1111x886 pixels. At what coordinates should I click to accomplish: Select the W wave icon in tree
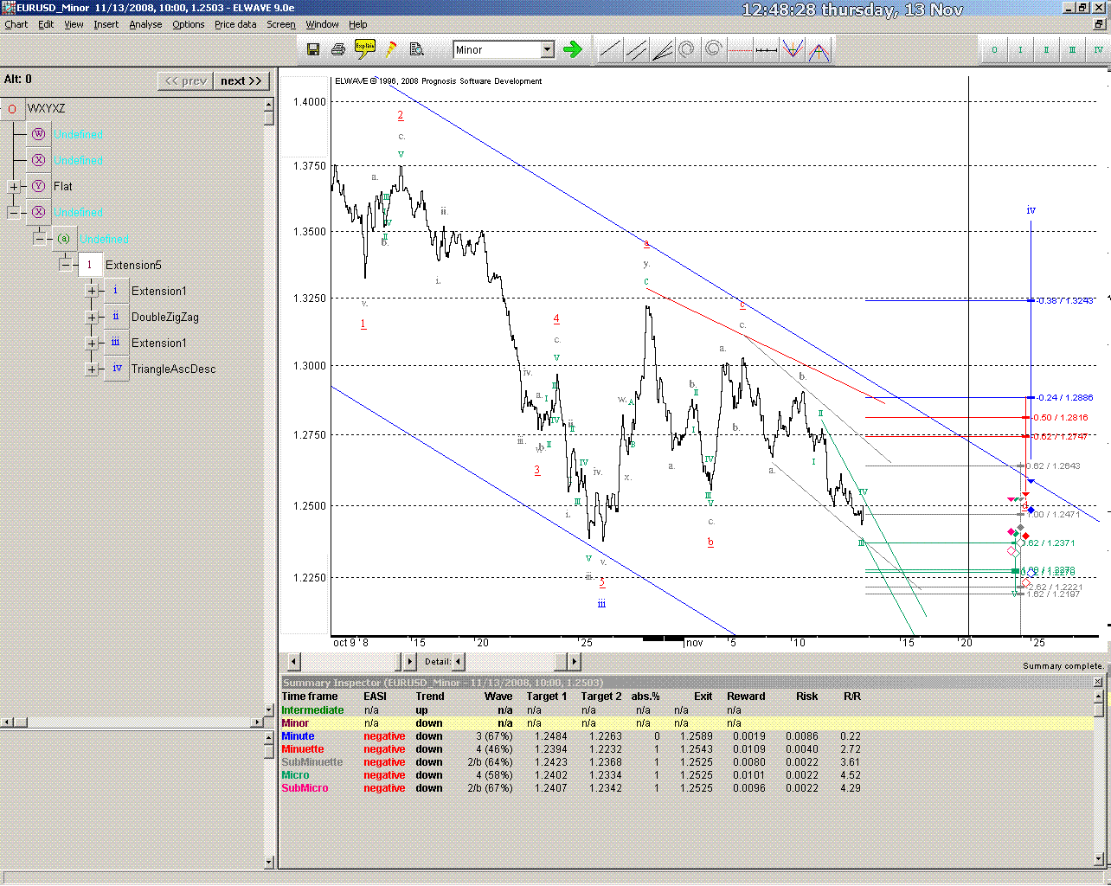(38, 134)
